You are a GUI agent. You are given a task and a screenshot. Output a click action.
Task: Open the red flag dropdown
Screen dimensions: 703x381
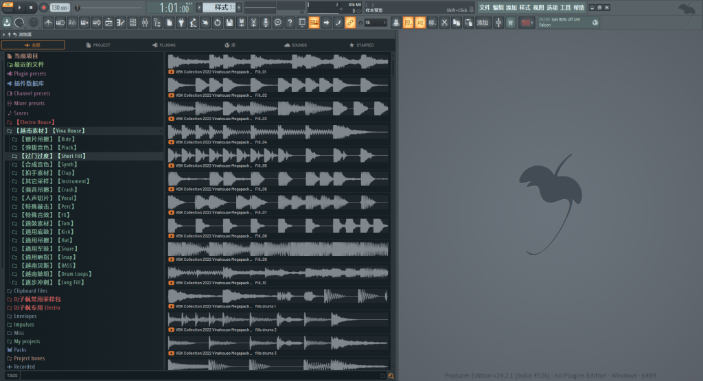tap(527, 23)
